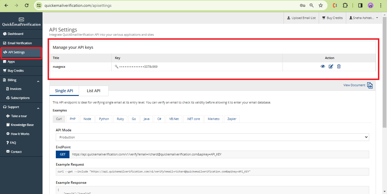Select Ruby example tab
387x194 pixels.
coord(120,119)
